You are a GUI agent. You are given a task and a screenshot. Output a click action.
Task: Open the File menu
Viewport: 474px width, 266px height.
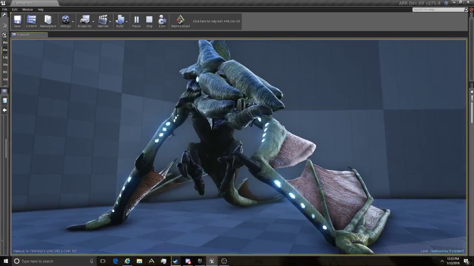coord(5,10)
